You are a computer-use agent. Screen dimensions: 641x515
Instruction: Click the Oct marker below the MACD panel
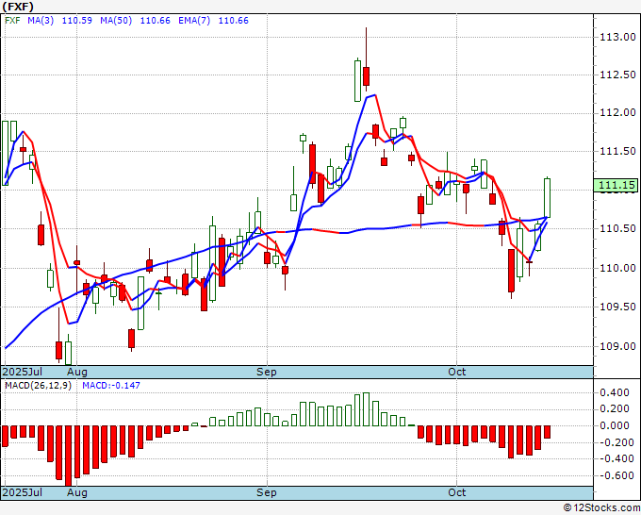(x=457, y=492)
